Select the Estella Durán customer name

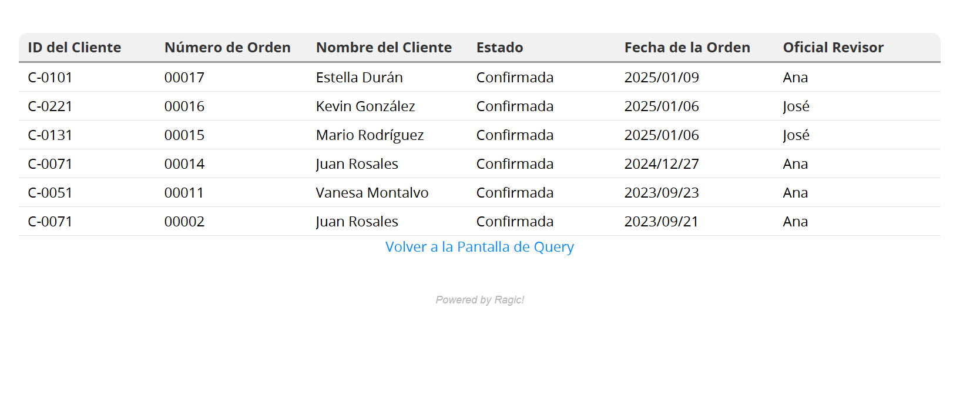[x=359, y=78]
